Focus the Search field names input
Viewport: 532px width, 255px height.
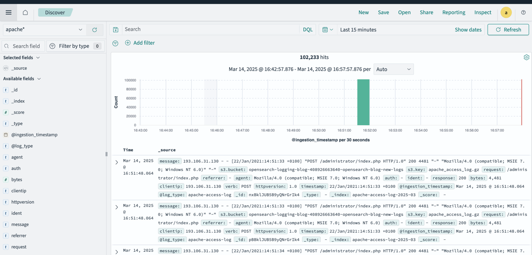(23, 46)
